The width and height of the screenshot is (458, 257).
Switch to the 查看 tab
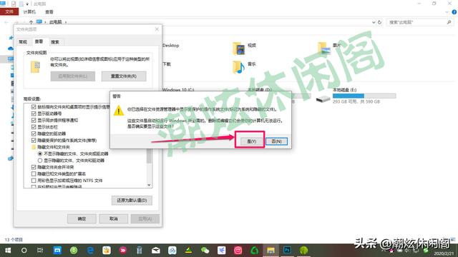pyautogui.click(x=39, y=41)
